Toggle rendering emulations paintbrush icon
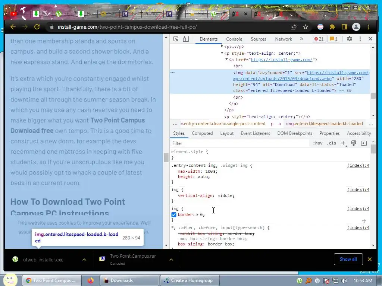This screenshot has width=382, height=286. 354,143
